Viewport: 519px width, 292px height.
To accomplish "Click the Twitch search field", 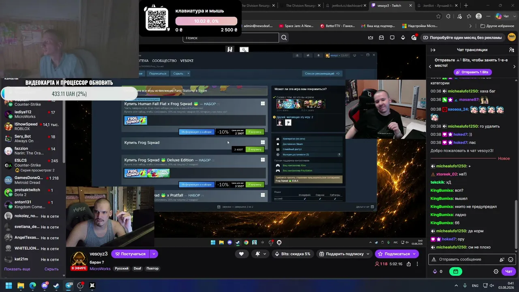I will click(231, 38).
